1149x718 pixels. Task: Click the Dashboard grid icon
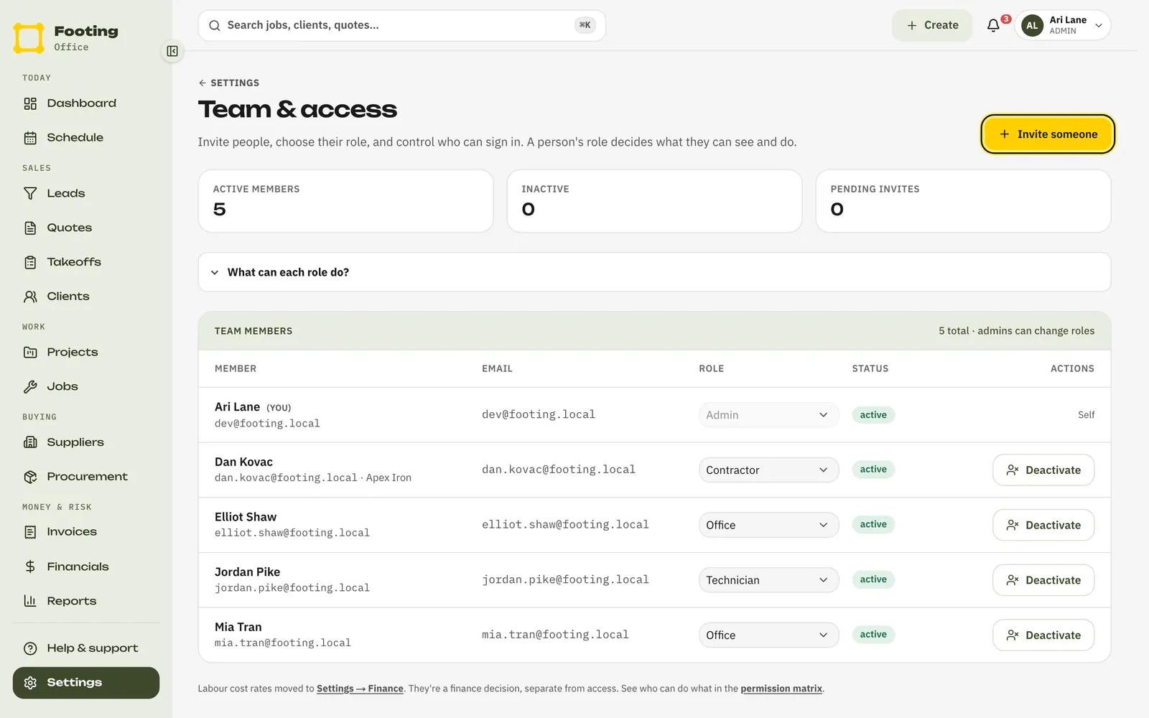point(30,103)
